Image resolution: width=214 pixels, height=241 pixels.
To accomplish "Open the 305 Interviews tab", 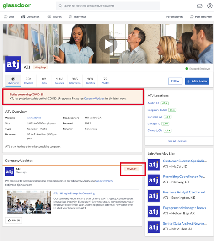I will [75, 81].
